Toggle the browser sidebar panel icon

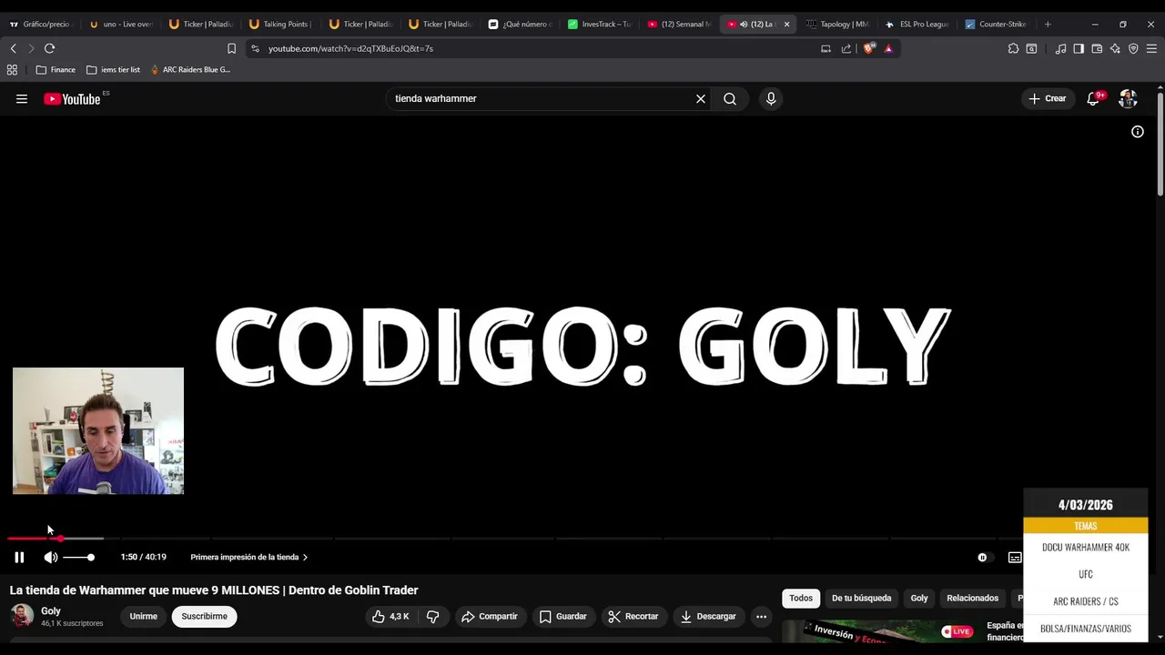point(1079,49)
